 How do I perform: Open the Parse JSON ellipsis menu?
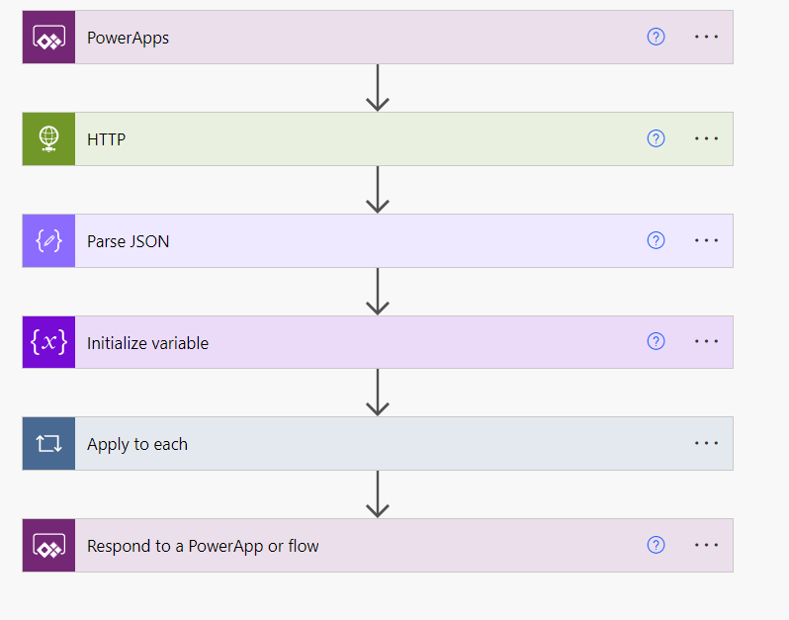[x=706, y=240]
